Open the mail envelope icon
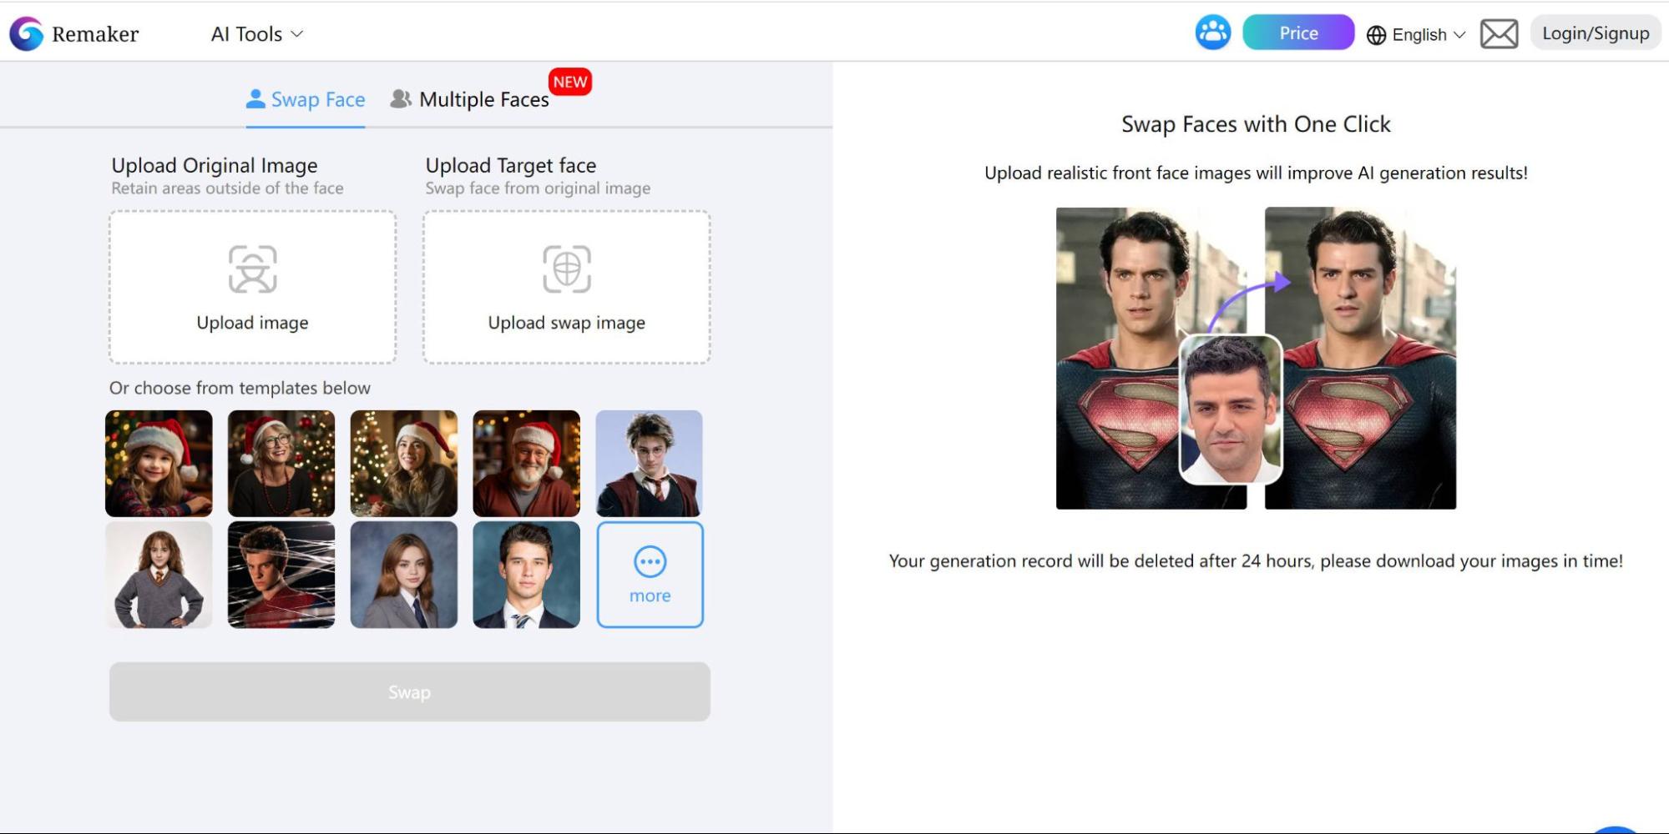This screenshot has height=834, width=1669. (x=1499, y=34)
